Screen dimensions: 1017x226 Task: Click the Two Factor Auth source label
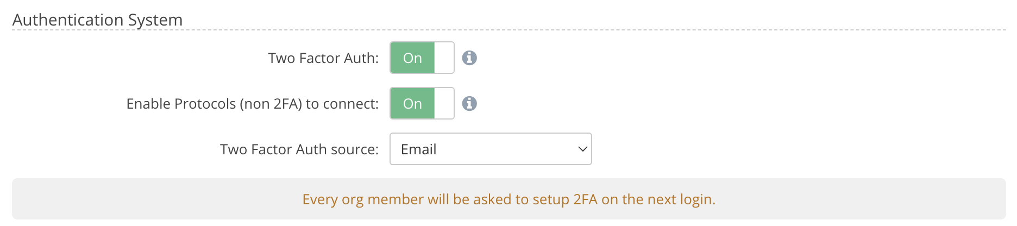(x=299, y=149)
